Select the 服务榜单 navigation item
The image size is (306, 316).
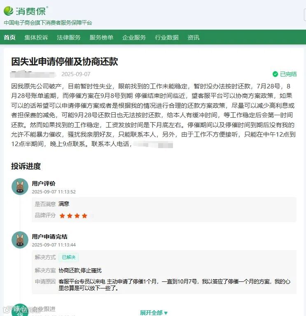tap(101, 37)
